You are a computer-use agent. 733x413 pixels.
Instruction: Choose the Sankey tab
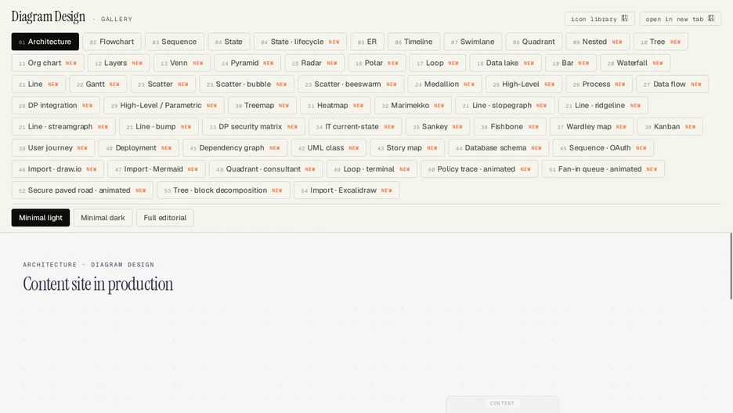[438, 127]
